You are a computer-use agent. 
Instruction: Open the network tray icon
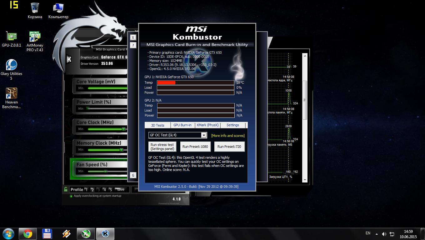392,234
